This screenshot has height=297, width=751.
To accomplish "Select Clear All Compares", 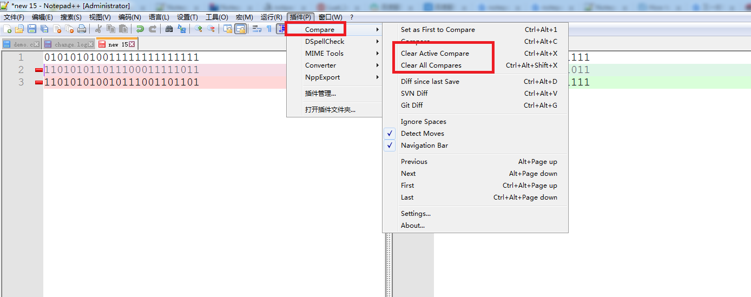I will pos(475,65).
